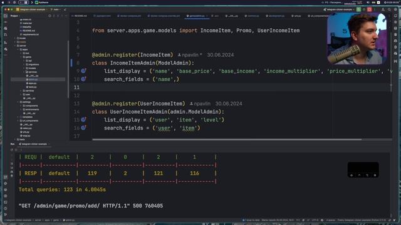The width and height of the screenshot is (401, 225).
Task: Click RESP row value 119 in console
Action: click(x=92, y=173)
